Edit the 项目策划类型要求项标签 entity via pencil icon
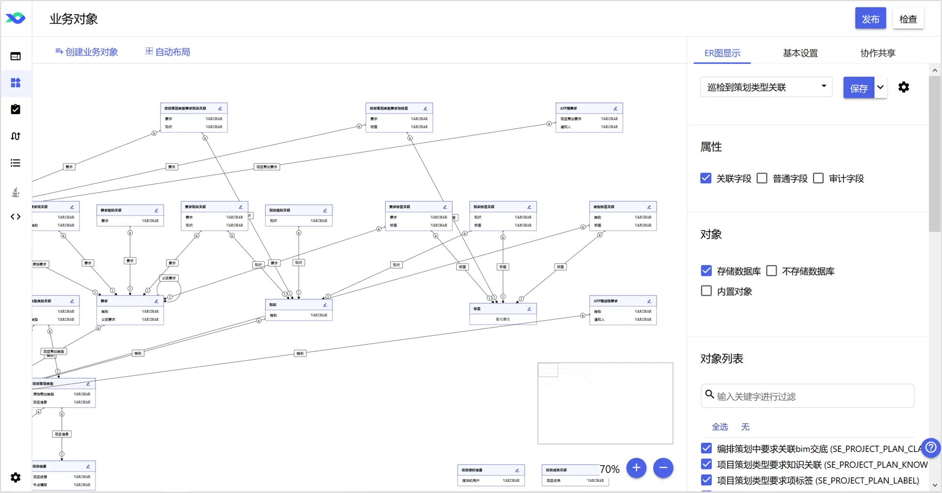This screenshot has height=493, width=942. point(425,109)
